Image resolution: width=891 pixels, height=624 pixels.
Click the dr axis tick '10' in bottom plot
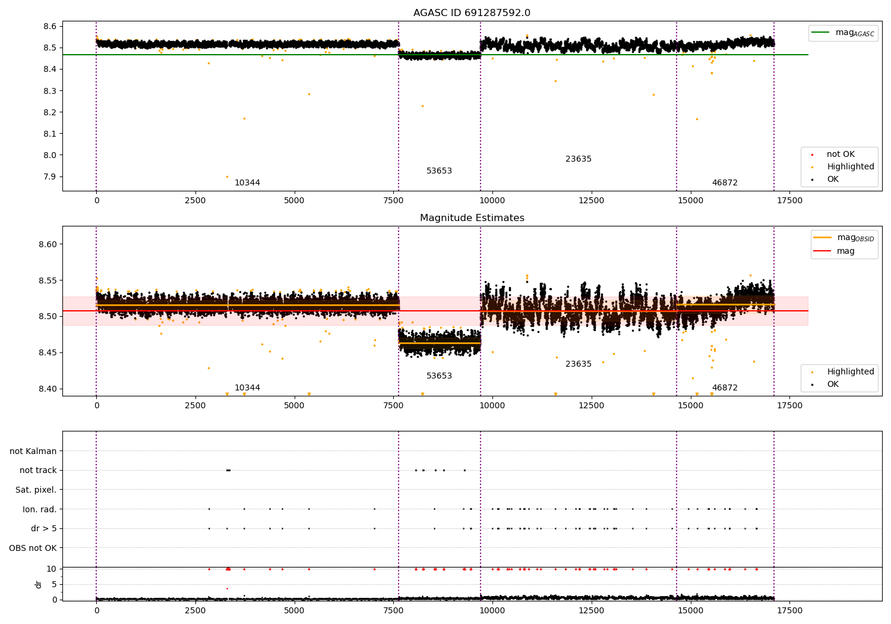click(x=52, y=569)
